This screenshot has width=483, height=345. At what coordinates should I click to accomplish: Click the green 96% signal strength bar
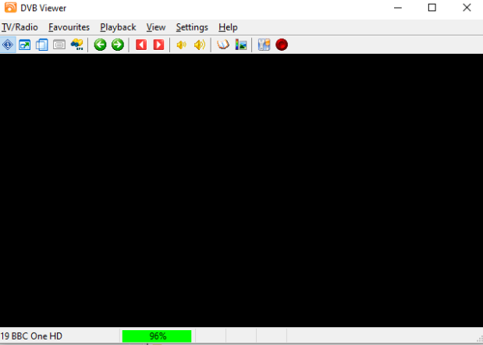click(157, 336)
